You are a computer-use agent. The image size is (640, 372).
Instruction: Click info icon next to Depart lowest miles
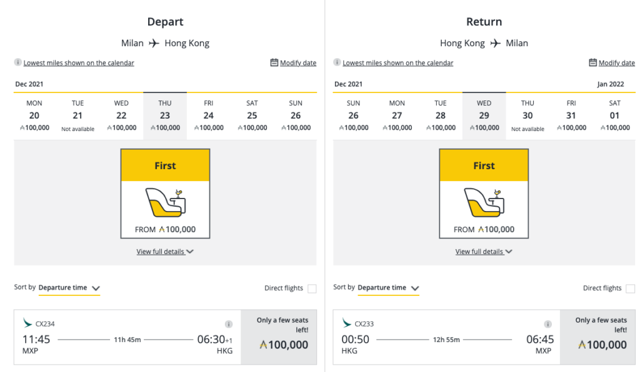(18, 62)
